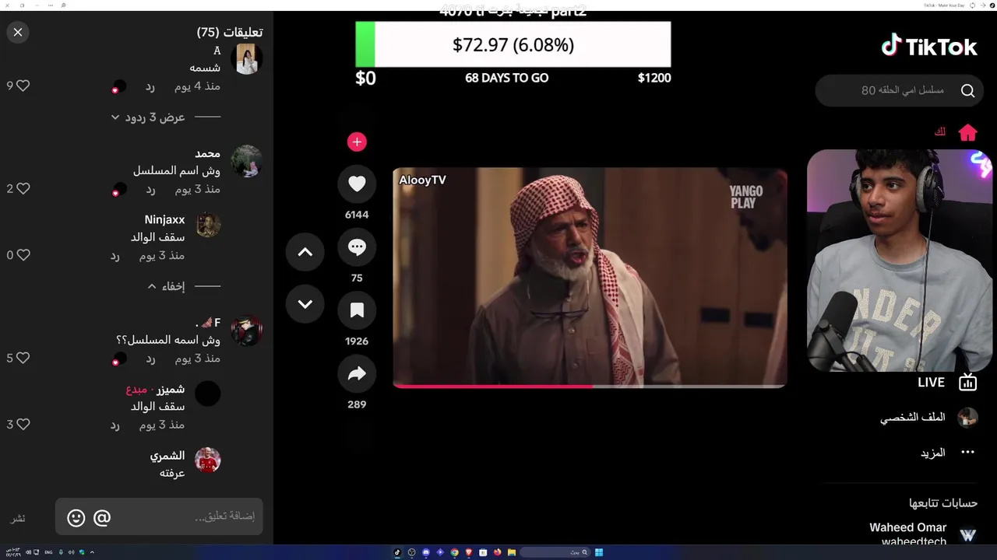Collapse replies with 'إخفاء'
The width and height of the screenshot is (997, 560).
pyautogui.click(x=166, y=286)
